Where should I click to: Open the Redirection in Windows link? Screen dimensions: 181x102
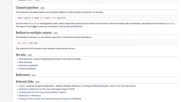coord(29,95)
